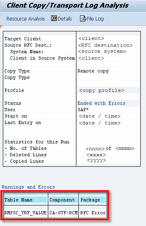
Task: Select the RMPSC_TRF_VALUE table entry
Action: 25,213
